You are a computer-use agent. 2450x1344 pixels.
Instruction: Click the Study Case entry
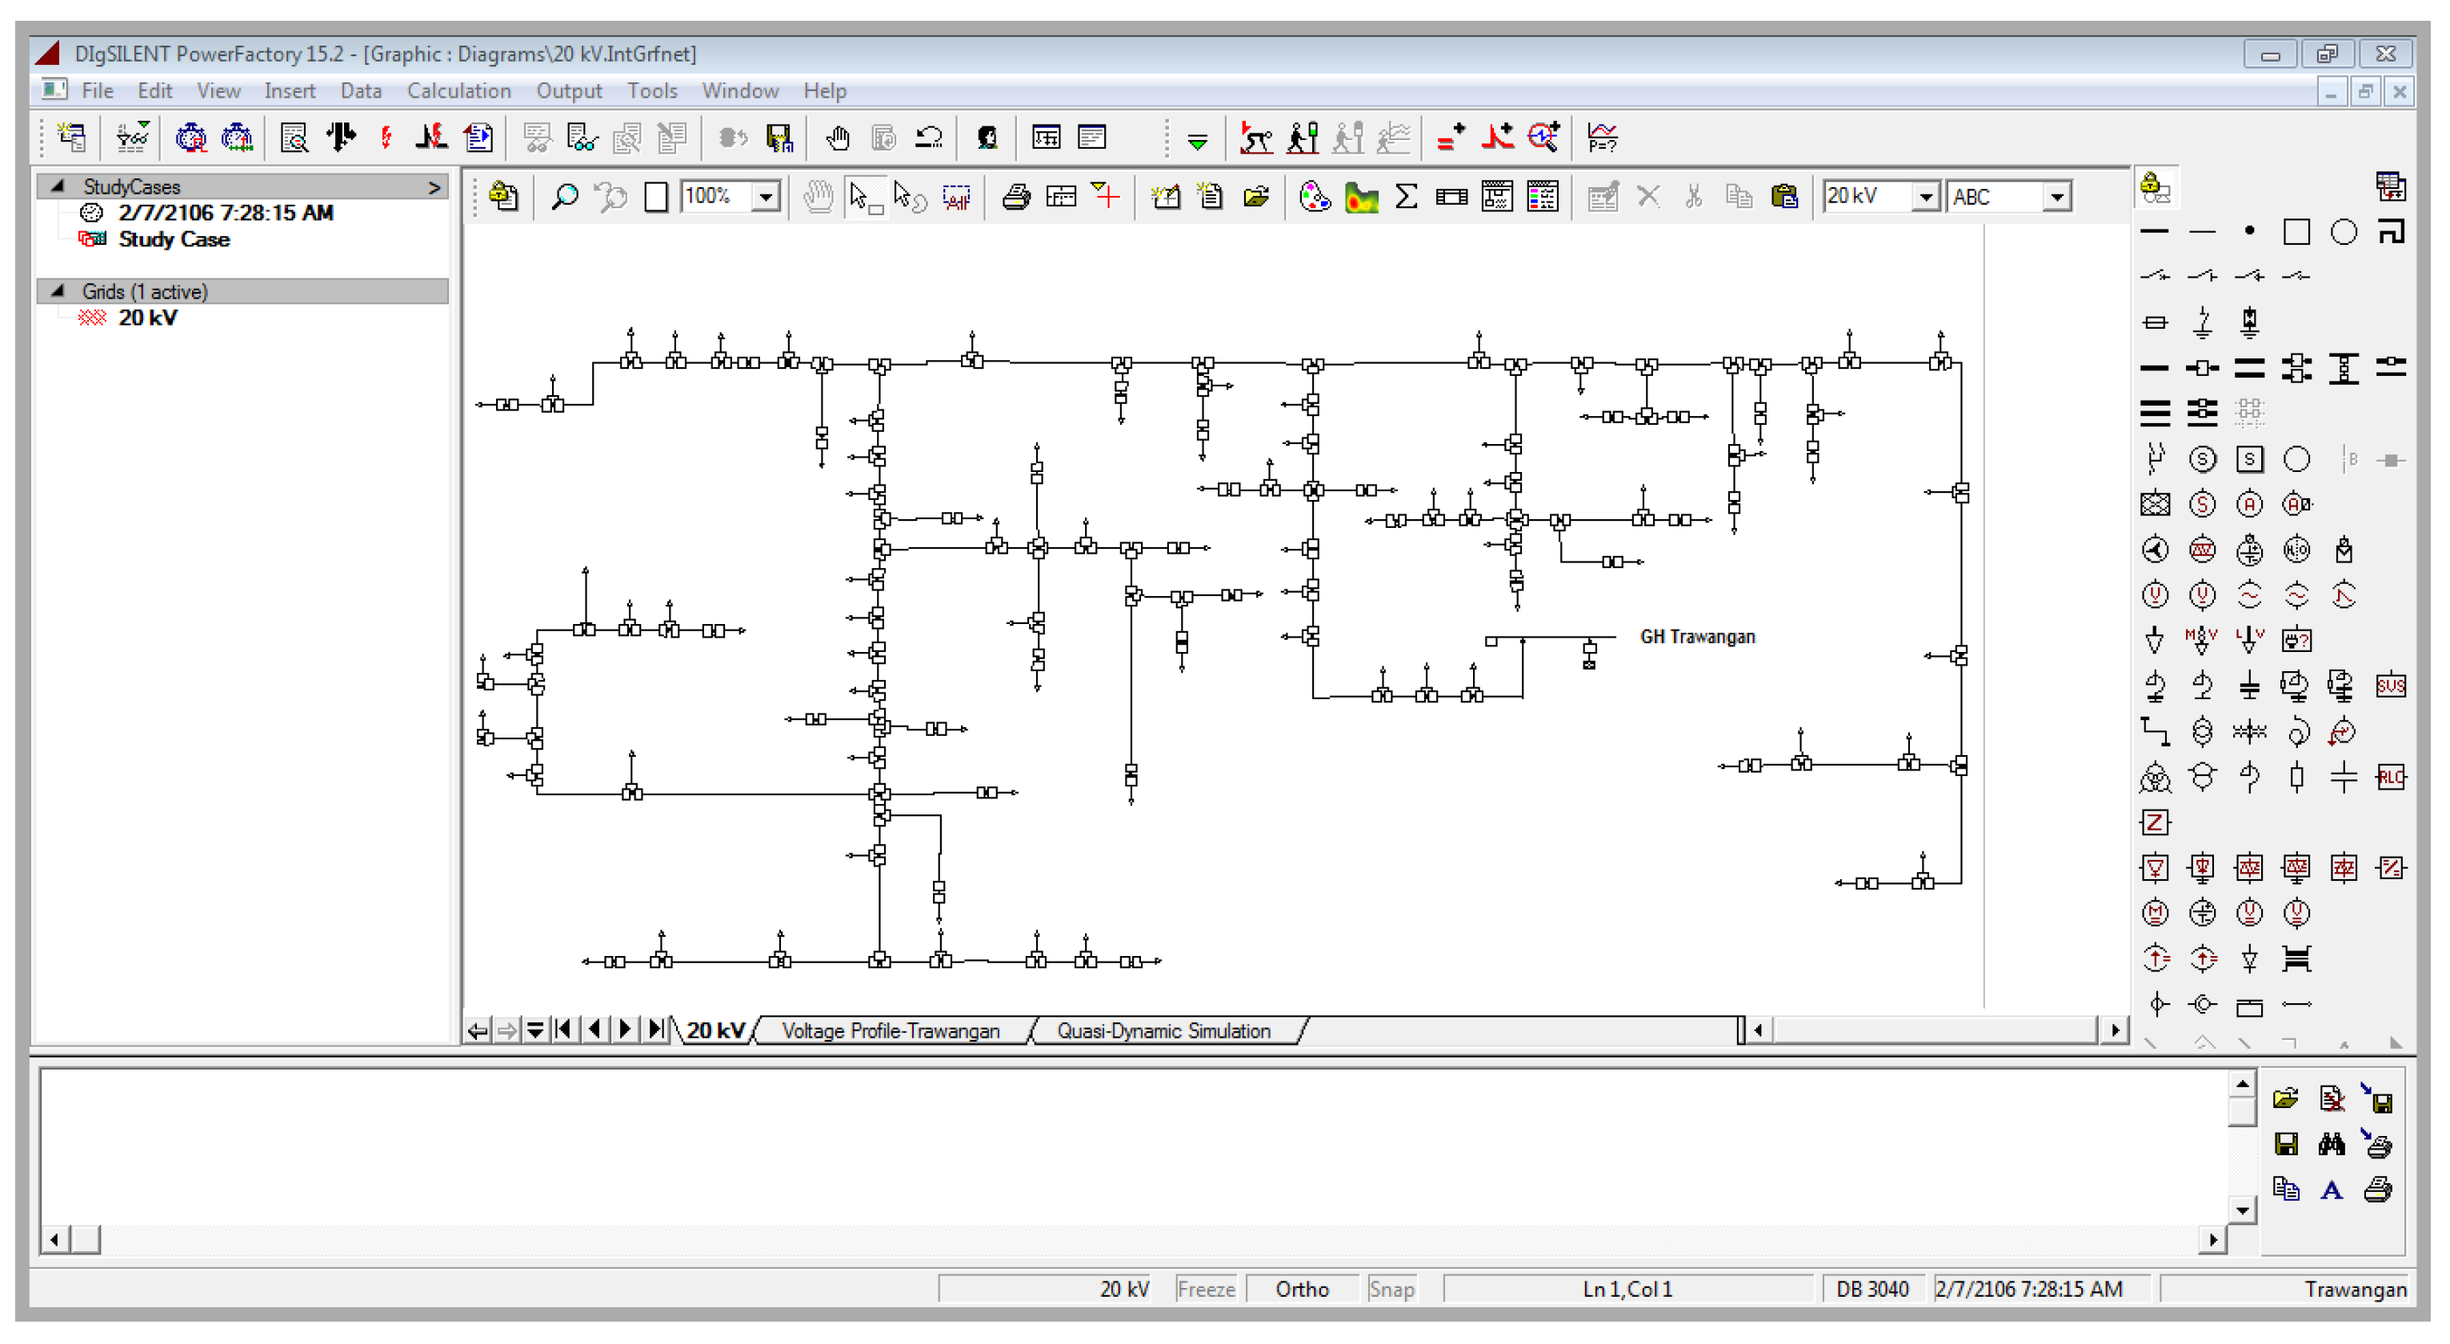[x=173, y=240]
